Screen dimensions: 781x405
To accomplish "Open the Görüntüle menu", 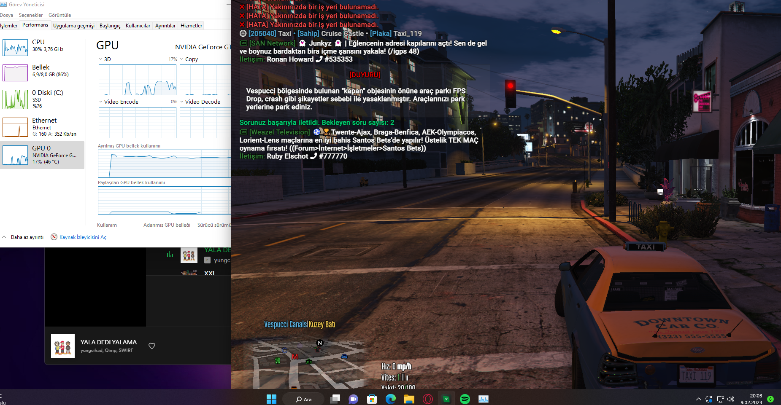I will pos(59,15).
